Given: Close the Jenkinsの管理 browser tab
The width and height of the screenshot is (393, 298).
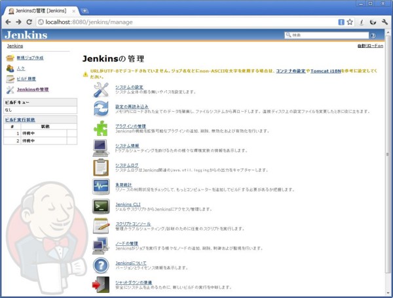Looking at the screenshot, I should tap(73, 11).
